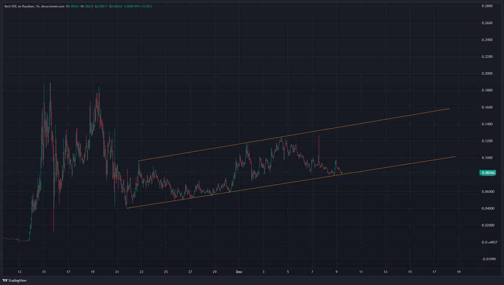Click the 0.2200 price axis label

(488, 56)
